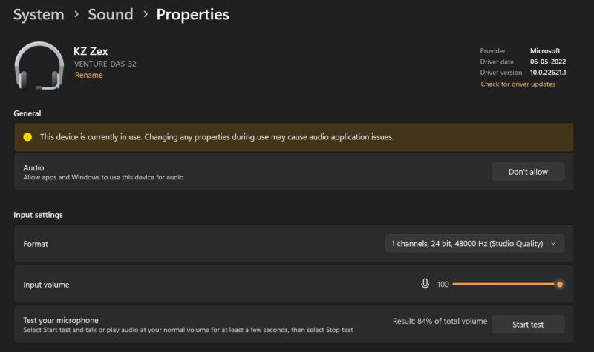Navigate to Sound breadcrumb
This screenshot has width=594, height=352.
click(x=111, y=14)
